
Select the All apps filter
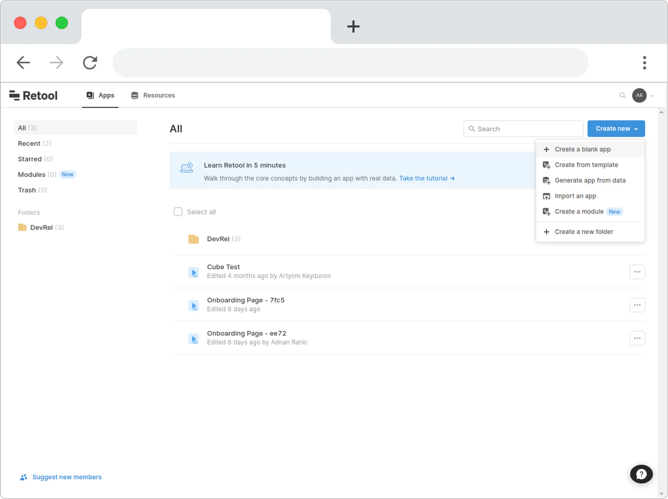coord(76,128)
